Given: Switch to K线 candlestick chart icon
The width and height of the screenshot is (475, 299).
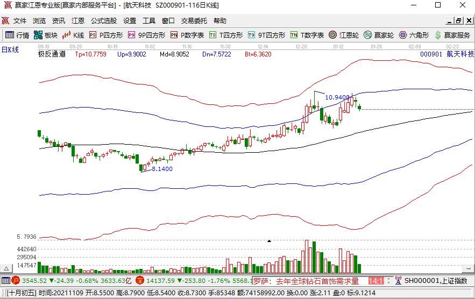Looking at the screenshot, I should 73,35.
